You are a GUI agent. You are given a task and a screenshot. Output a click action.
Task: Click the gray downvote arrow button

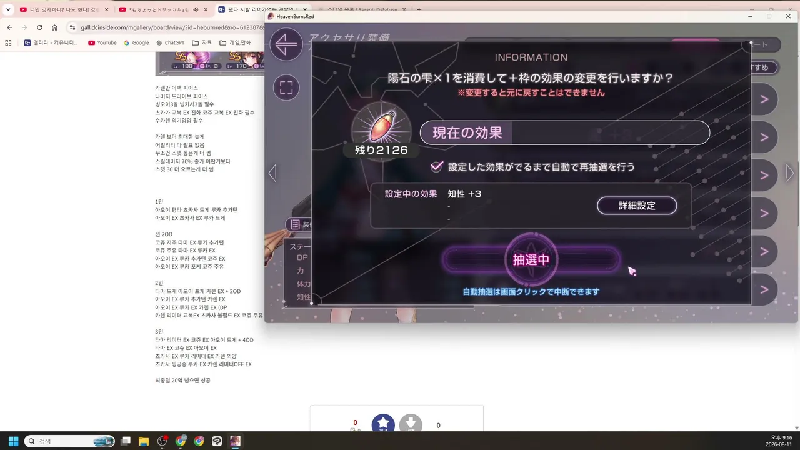(x=411, y=424)
